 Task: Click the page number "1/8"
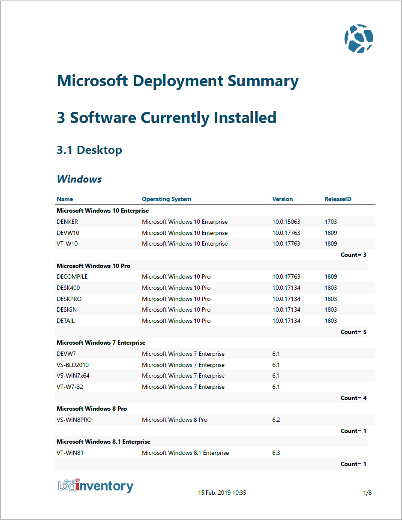367,493
